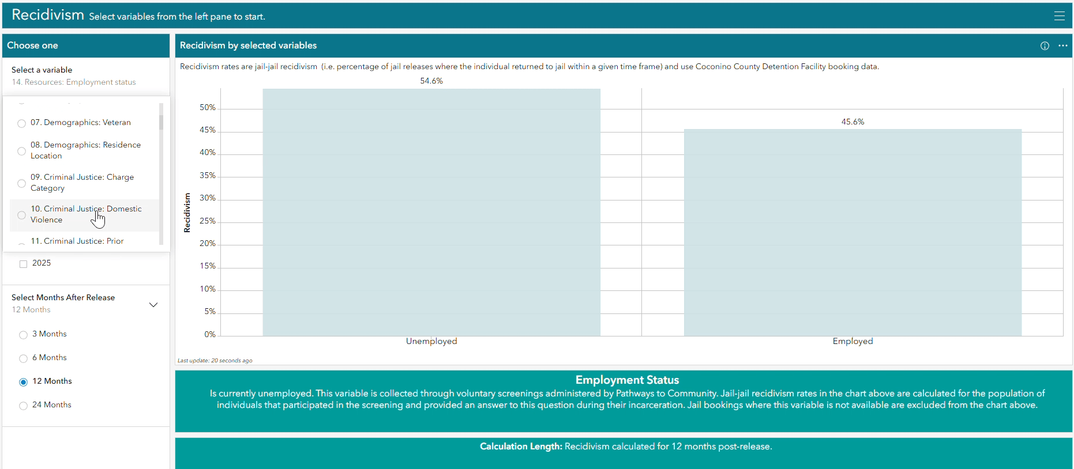Check the 2025 year checkbox

tap(24, 264)
